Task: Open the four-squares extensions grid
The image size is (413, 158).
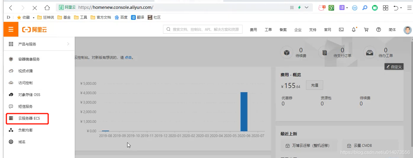Action: (x=385, y=8)
